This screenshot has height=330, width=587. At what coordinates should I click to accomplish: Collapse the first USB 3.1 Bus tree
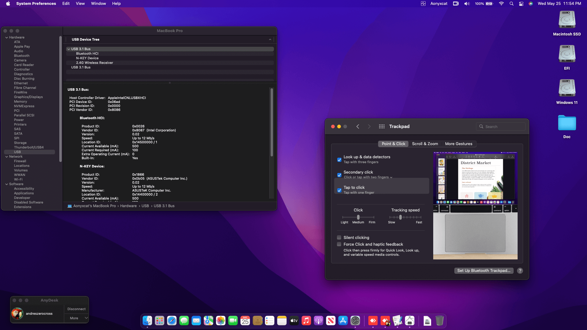pos(68,49)
